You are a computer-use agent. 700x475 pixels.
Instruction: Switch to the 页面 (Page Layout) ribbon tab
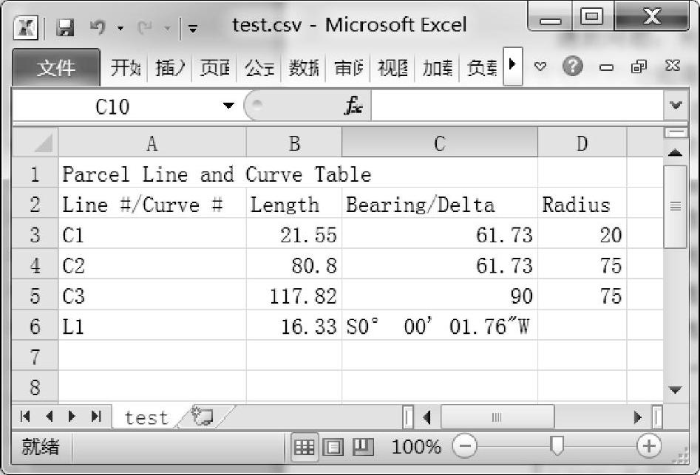pos(214,68)
